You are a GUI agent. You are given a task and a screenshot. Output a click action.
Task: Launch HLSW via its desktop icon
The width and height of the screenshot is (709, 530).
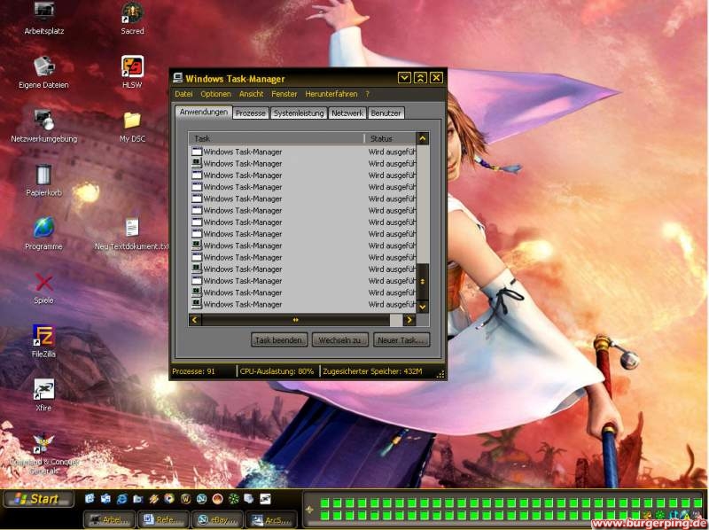tap(131, 68)
